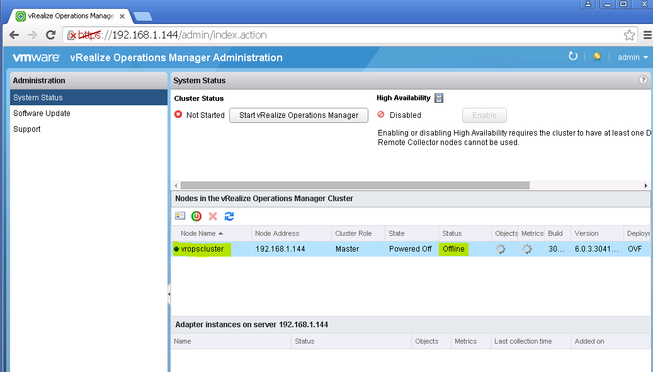The width and height of the screenshot is (653, 372).
Task: Click the scrollbar left arrow
Action: click(176, 185)
